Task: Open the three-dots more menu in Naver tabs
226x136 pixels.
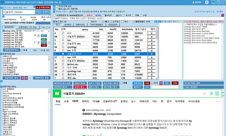Action: point(218,102)
